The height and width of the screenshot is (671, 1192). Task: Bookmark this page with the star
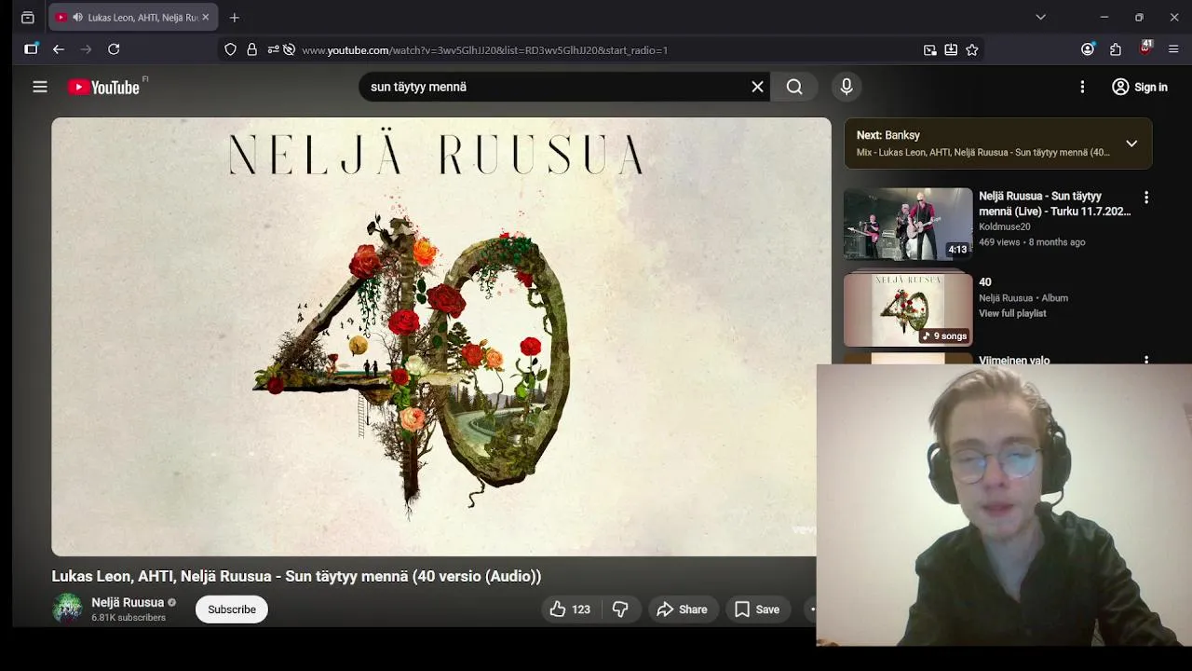tap(972, 49)
